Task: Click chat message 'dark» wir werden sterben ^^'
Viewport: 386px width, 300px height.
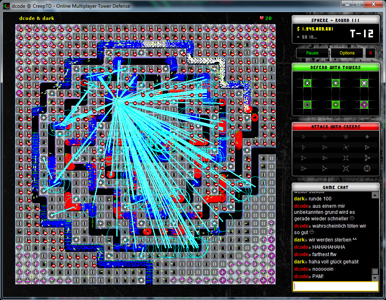Action: 325,240
